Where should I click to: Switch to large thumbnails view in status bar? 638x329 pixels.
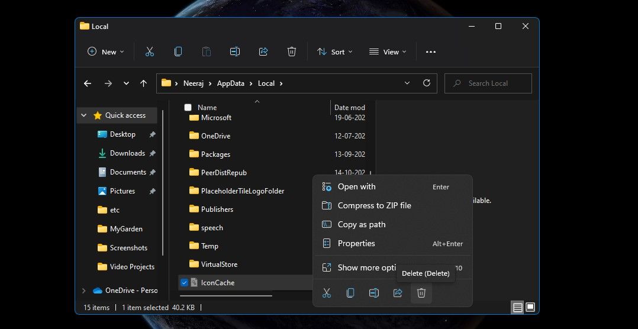[x=530, y=307]
